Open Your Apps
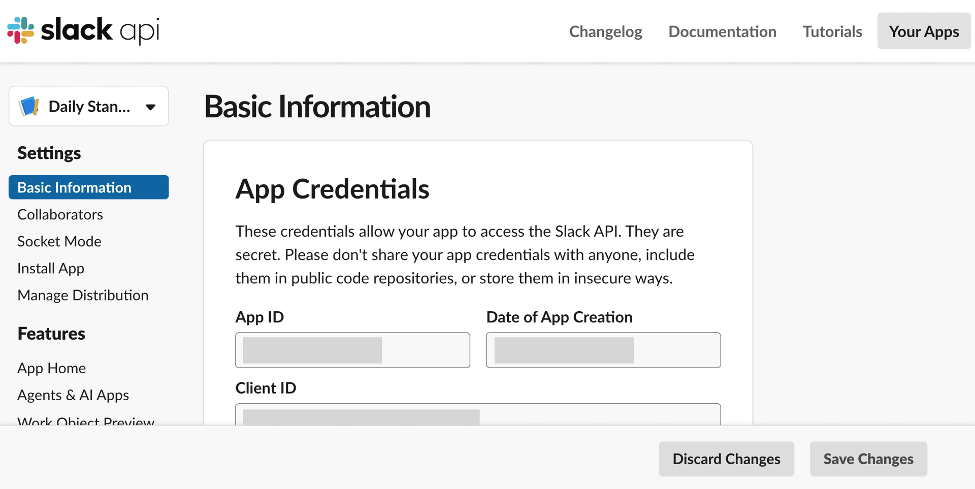Viewport: 975px width, 489px height. (924, 31)
